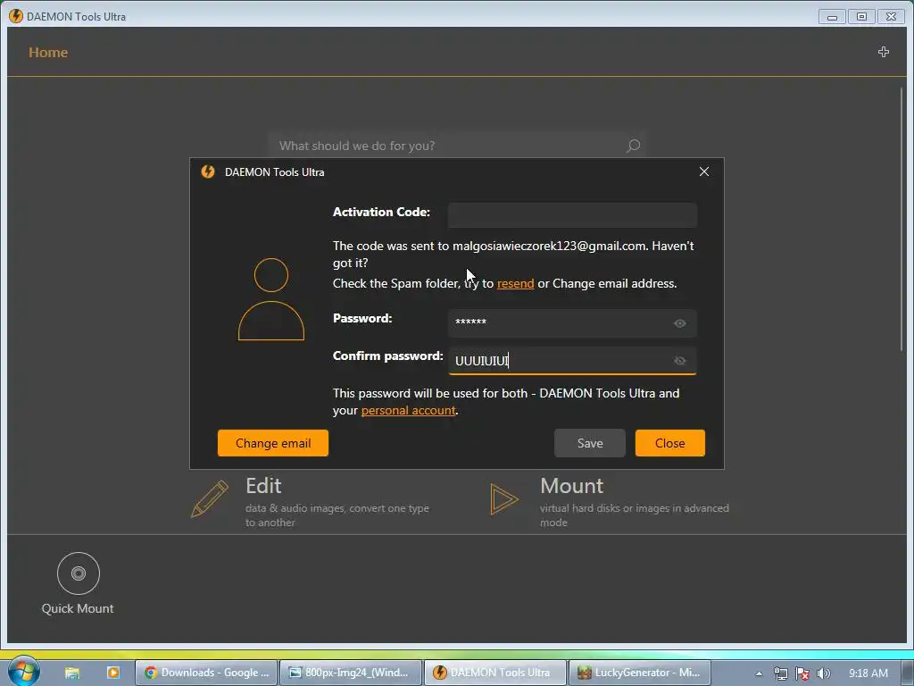Click the Password input field
This screenshot has height=686, width=914.
point(572,322)
